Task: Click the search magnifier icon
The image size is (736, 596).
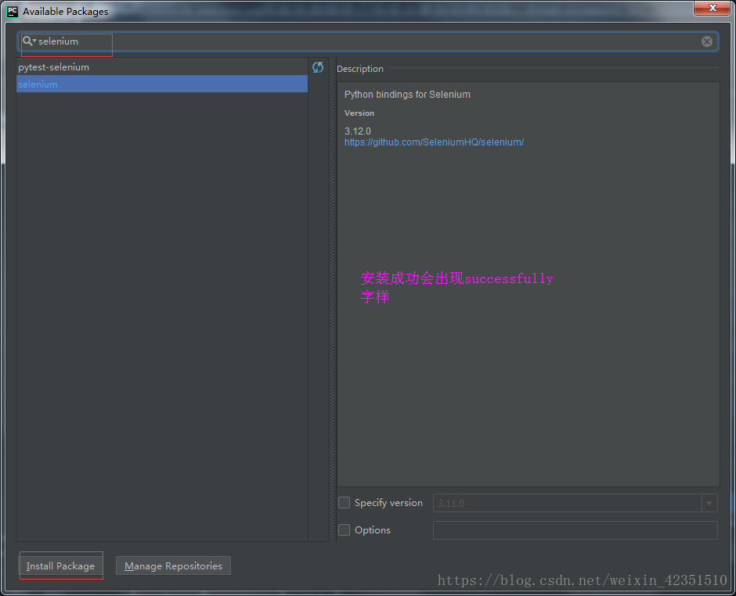Action: point(29,41)
